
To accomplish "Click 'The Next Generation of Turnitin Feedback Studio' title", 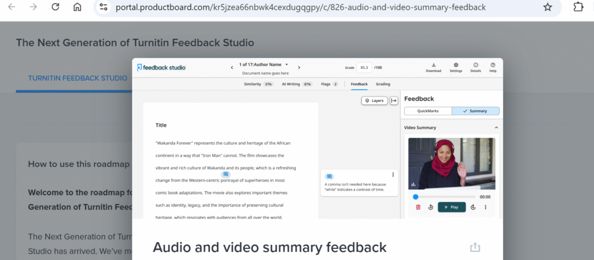I will 135,43.
